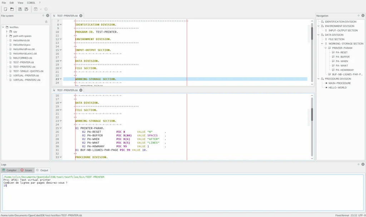The width and height of the screenshot is (366, 217).
Task: Float the Logs panel
Action: (x=358, y=164)
